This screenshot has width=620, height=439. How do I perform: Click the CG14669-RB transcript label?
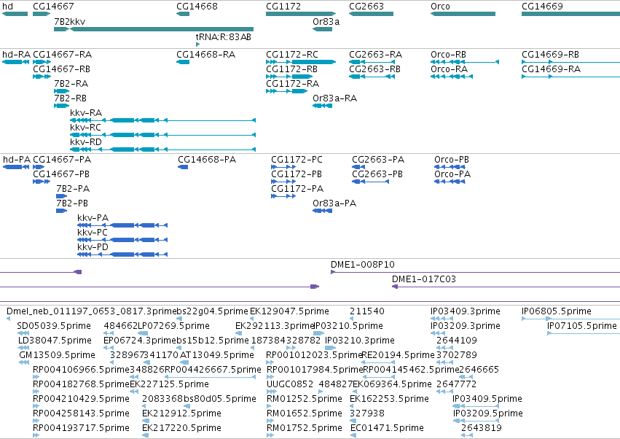pos(550,54)
